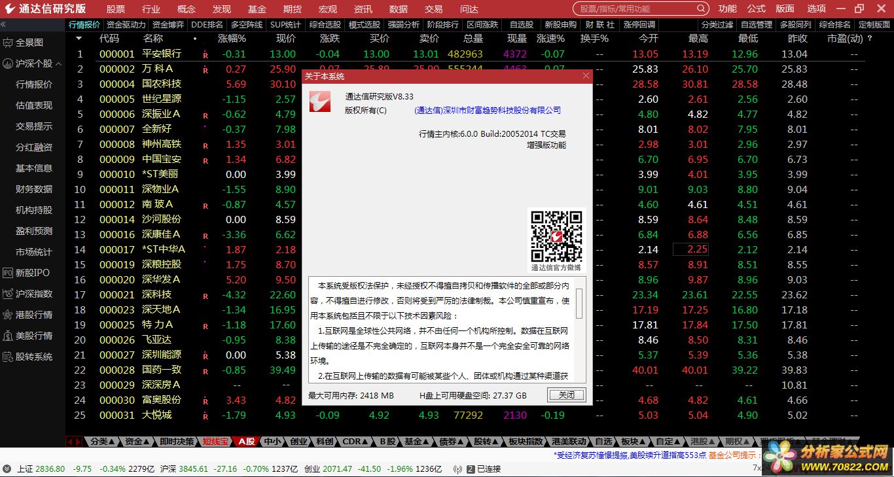The height and width of the screenshot is (477, 894).
Task: Click the round arrow icon left of 上证
Action: pos(7,469)
